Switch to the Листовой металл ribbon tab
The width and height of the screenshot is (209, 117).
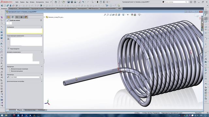pos(24,8)
